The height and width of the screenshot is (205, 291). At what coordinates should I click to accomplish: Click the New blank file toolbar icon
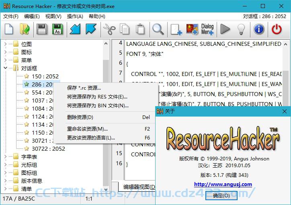coord(9,29)
